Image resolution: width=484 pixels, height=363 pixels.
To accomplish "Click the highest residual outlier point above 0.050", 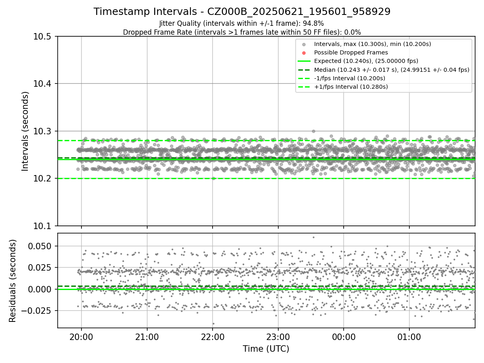I will (313, 237).
